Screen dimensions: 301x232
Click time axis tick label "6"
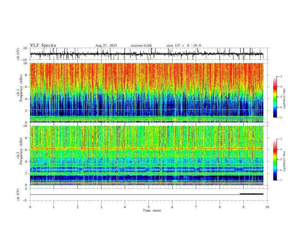[x=172, y=207]
